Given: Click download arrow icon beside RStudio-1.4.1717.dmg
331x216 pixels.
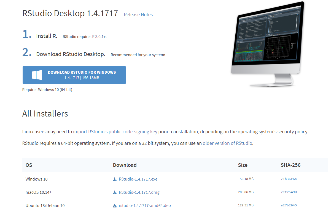Looking at the screenshot, I should pyautogui.click(x=115, y=192).
